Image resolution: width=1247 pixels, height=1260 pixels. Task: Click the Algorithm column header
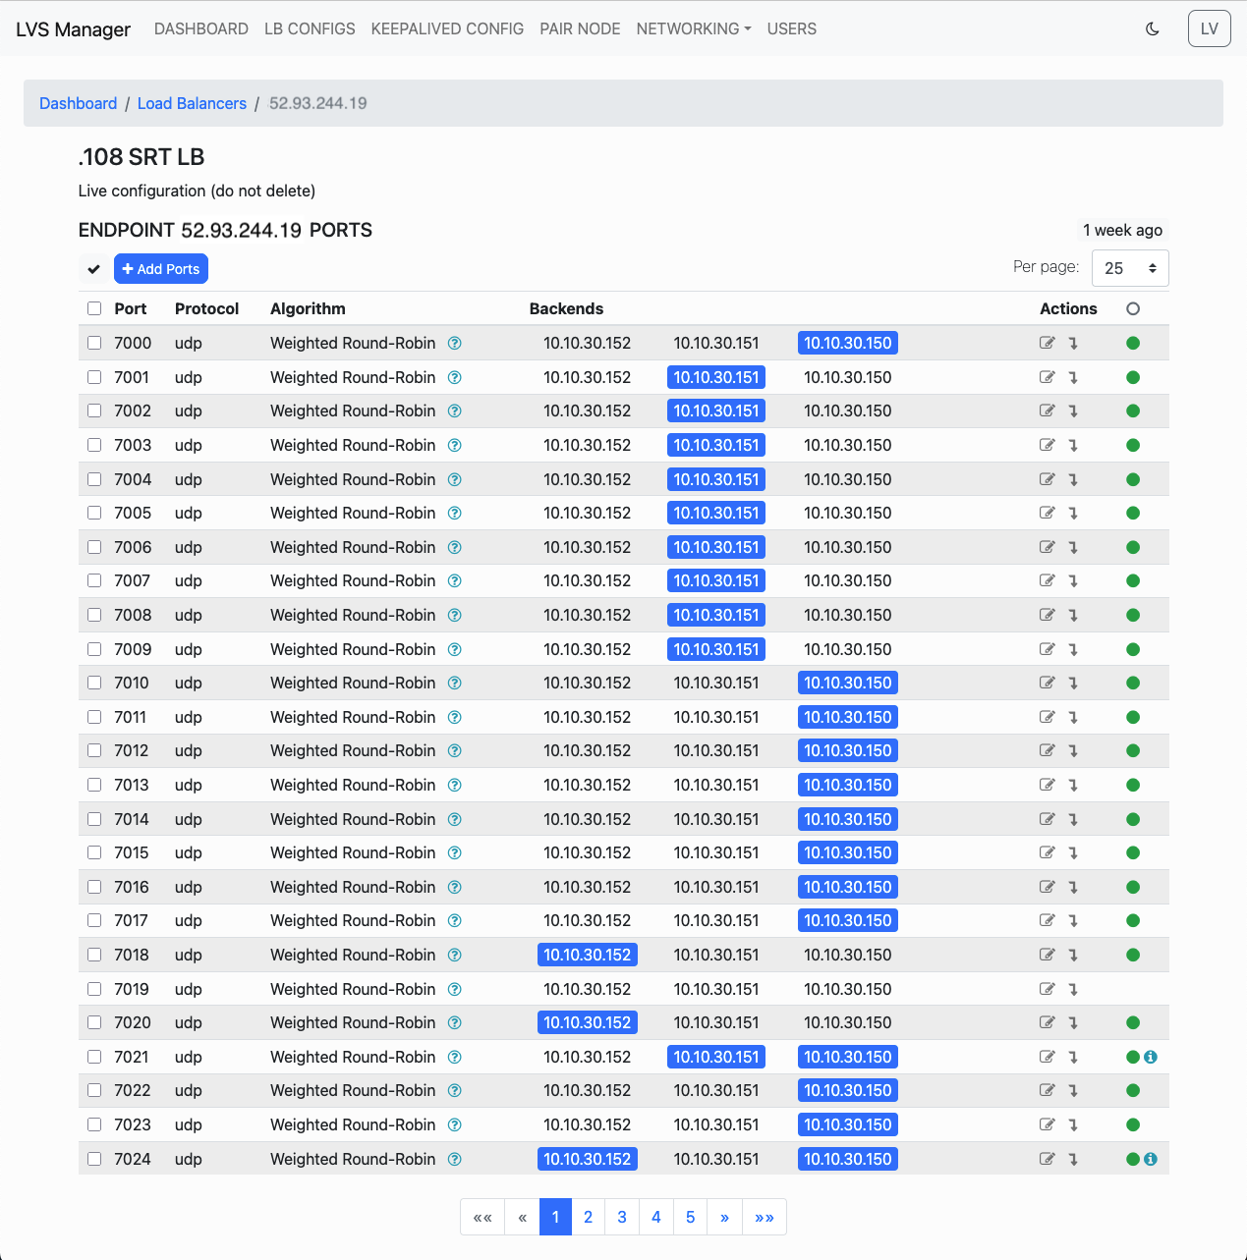point(308,308)
